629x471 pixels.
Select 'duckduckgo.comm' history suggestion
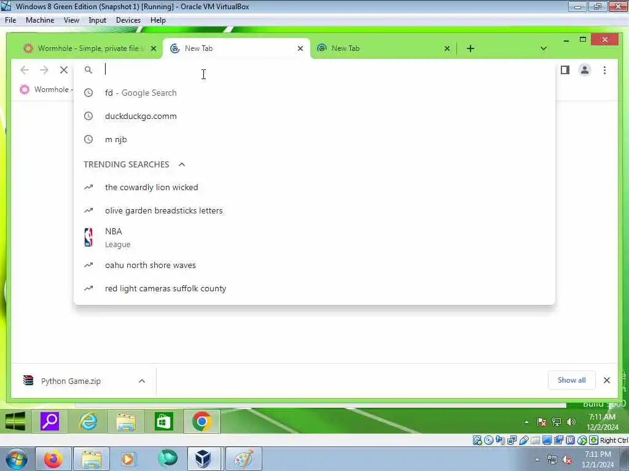(314, 116)
